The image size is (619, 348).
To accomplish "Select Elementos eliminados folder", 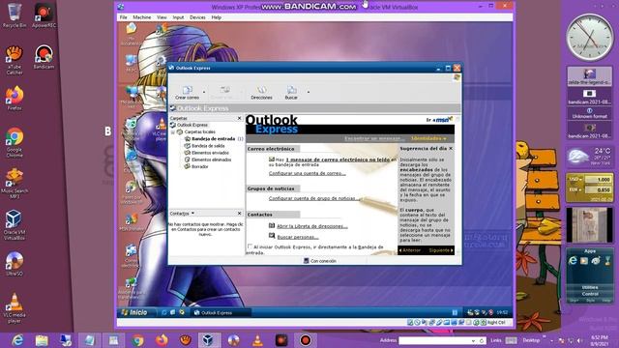I will pyautogui.click(x=211, y=159).
